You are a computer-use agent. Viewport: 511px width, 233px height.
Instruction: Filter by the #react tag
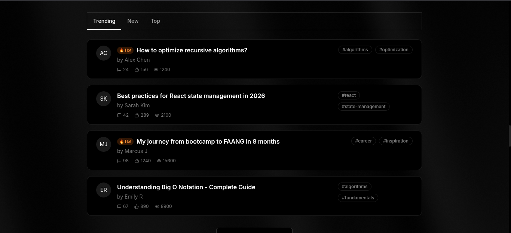pyautogui.click(x=349, y=95)
